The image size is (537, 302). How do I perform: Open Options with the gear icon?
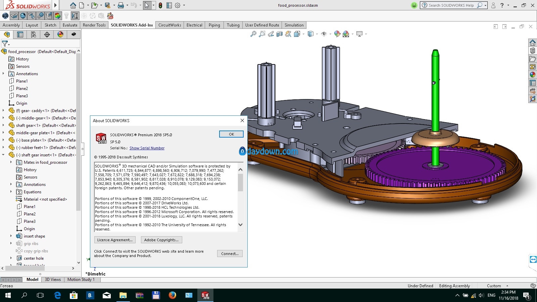click(178, 5)
